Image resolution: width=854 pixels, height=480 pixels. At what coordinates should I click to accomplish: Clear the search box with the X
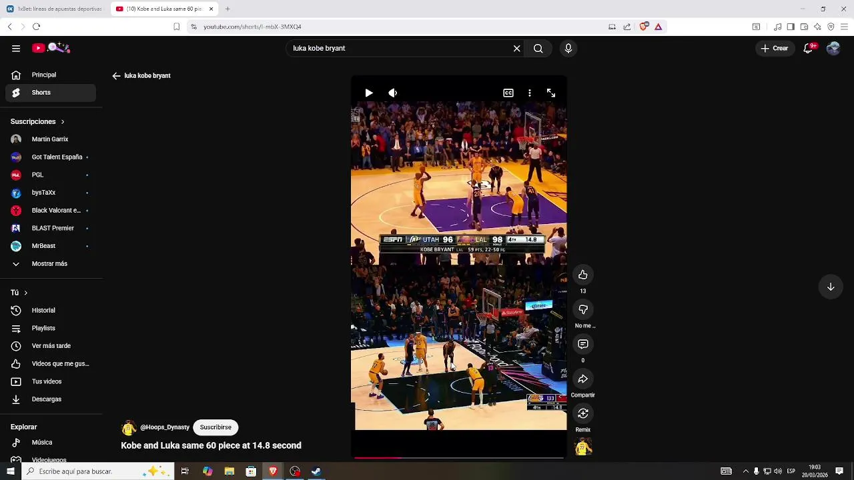pos(516,48)
